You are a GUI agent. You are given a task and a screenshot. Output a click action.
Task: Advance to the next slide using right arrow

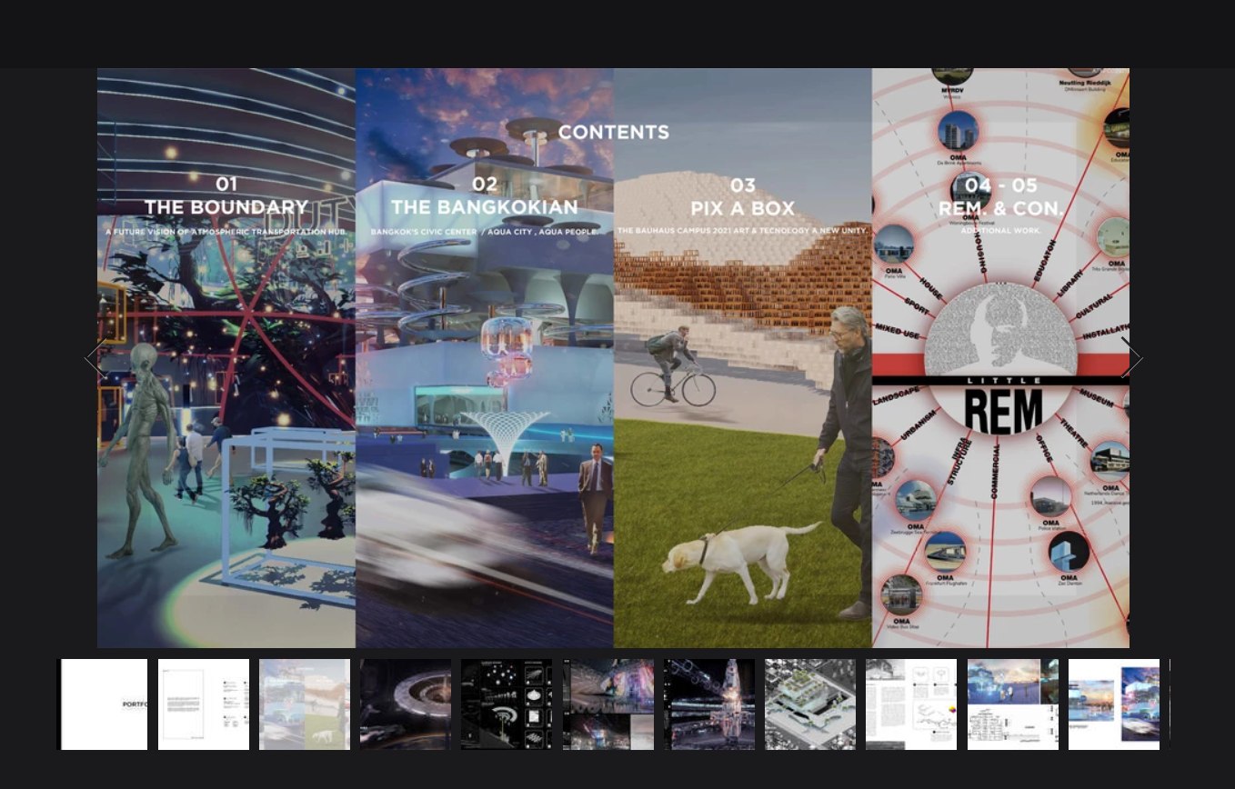click(x=1130, y=358)
